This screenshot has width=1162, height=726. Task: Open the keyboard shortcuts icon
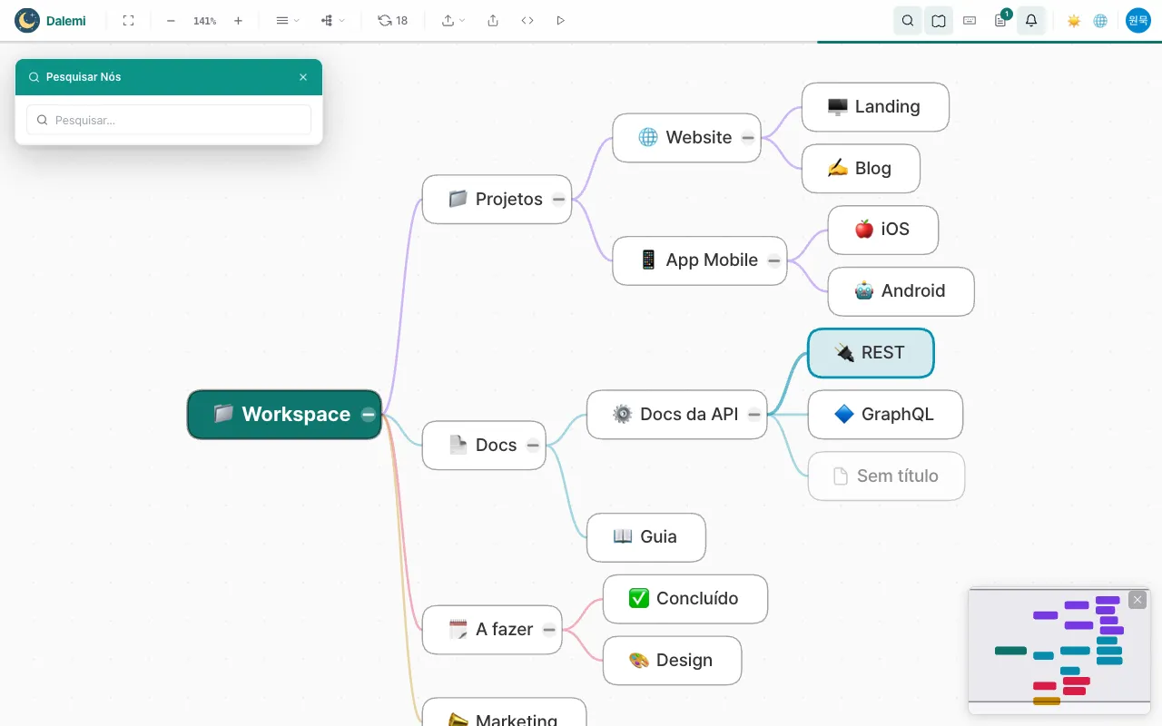[970, 20]
